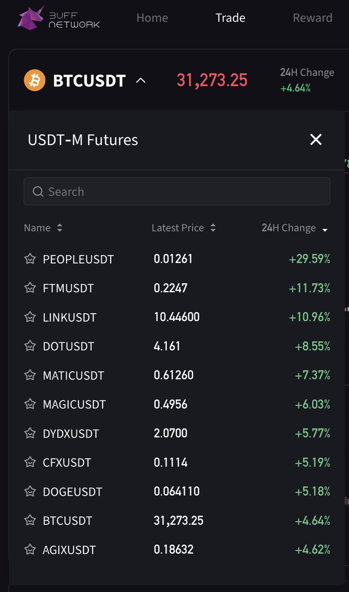Pick MATICUSDT in the futures list
The width and height of the screenshot is (349, 592).
(x=74, y=375)
